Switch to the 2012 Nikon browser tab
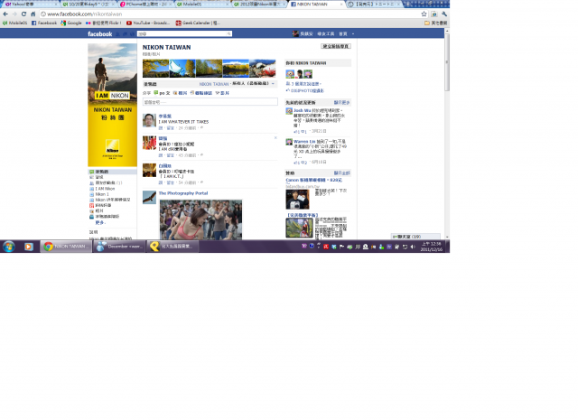 pyautogui.click(x=259, y=4)
